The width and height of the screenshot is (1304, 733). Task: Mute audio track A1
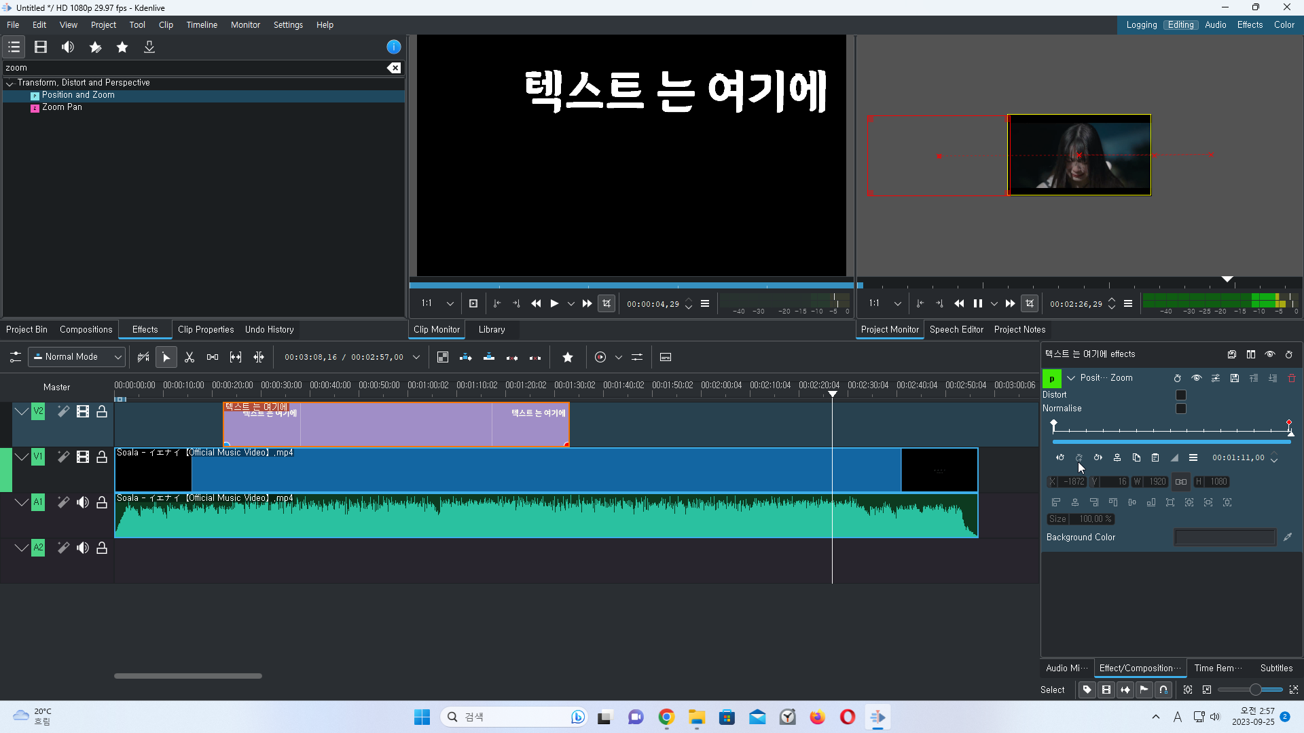tap(83, 502)
